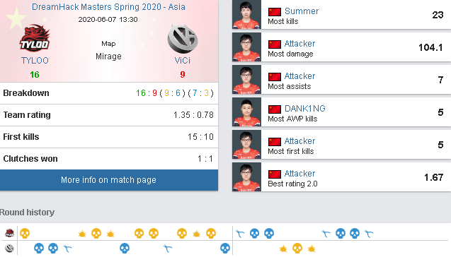Open Summer player profile link
This screenshot has width=451, height=257.
tap(302, 11)
